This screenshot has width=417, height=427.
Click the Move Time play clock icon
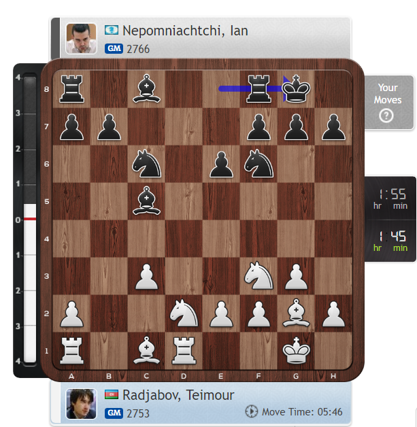pos(252,411)
